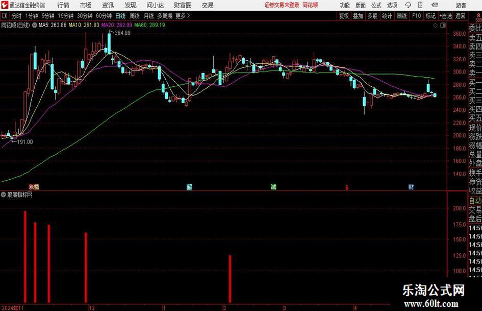Click the 自动 label in the right sidebar

[475, 201]
